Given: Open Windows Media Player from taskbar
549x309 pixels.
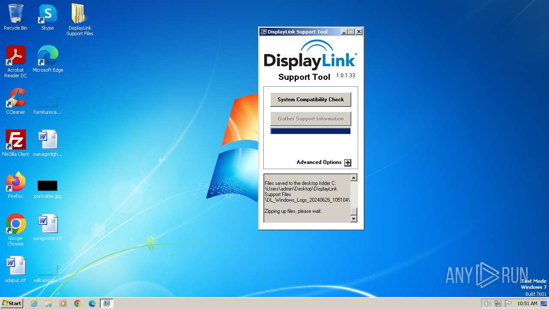Looking at the screenshot, I should point(63,303).
